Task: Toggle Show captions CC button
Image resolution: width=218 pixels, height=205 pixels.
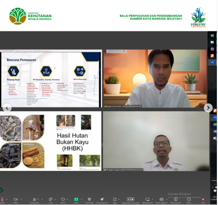Action: click(161, 201)
